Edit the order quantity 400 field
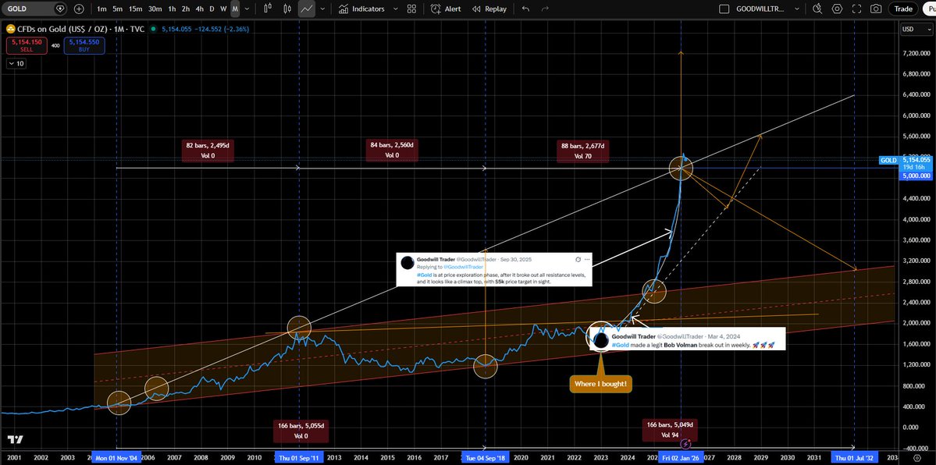936x465 pixels. pos(55,45)
